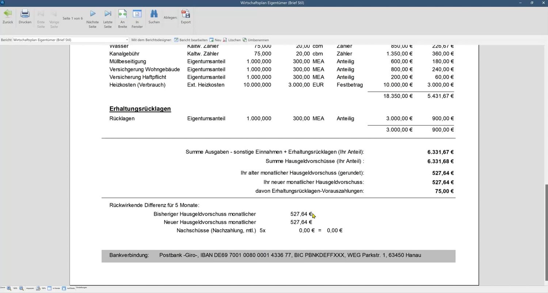
Task: Click Bericht bearbeiten in designer bar
Action: [191, 40]
